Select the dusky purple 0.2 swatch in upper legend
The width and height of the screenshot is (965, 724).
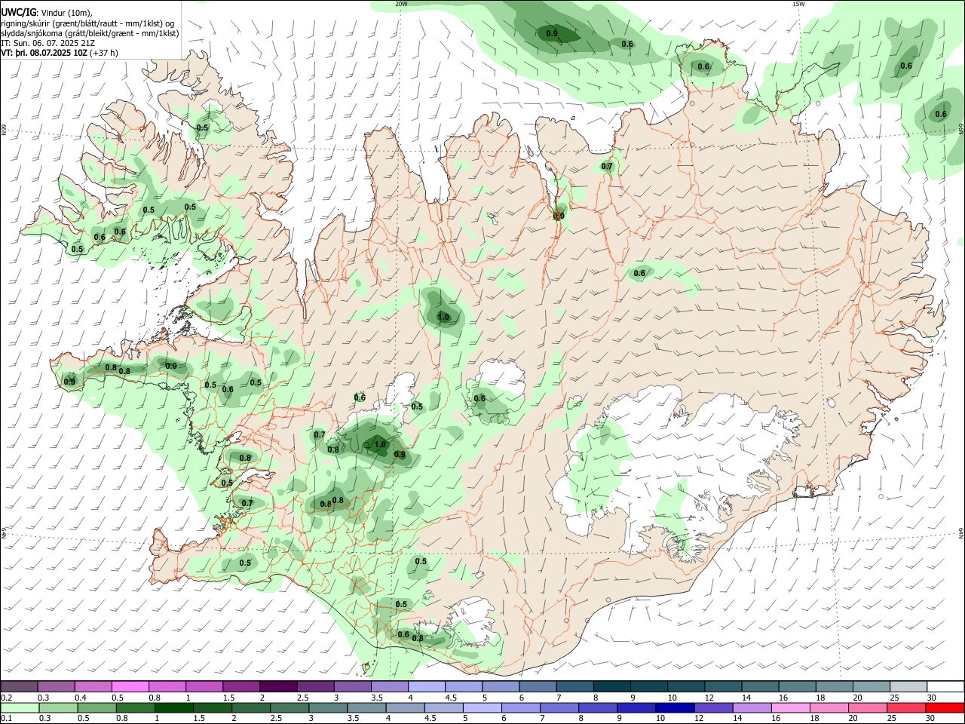(19, 686)
